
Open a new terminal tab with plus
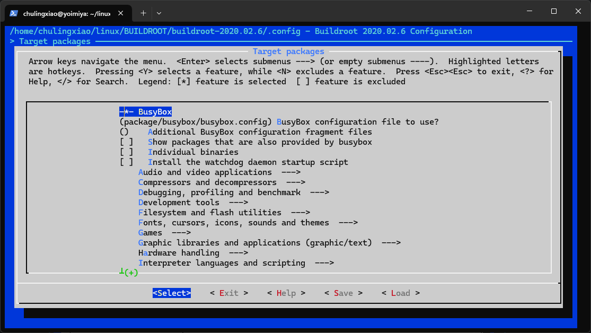coord(143,13)
